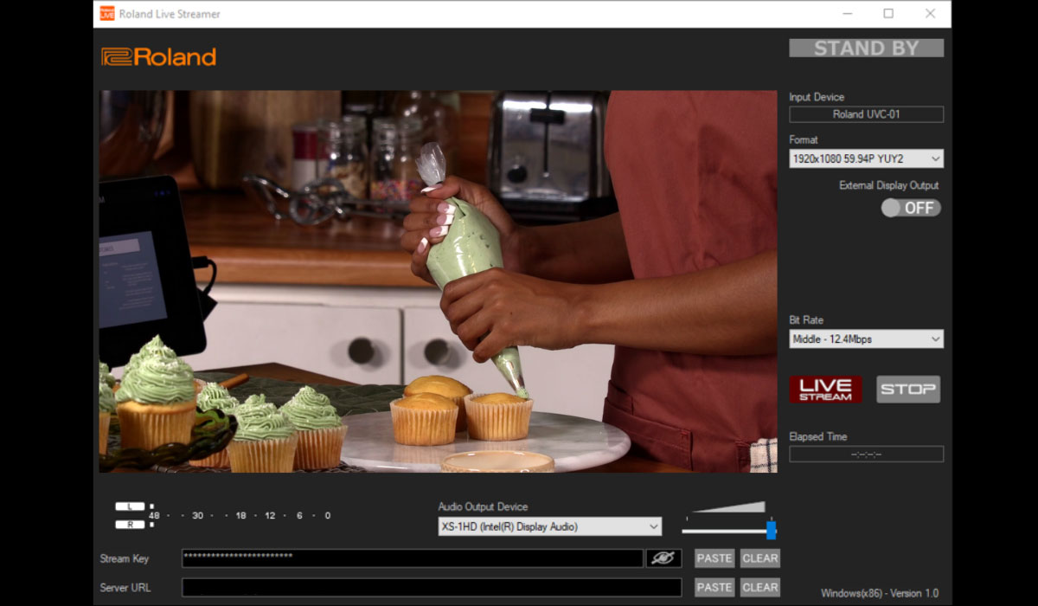Click the Server URL input field

click(x=432, y=587)
